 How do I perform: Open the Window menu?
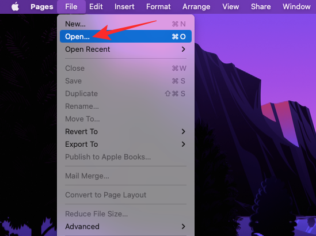click(x=296, y=7)
